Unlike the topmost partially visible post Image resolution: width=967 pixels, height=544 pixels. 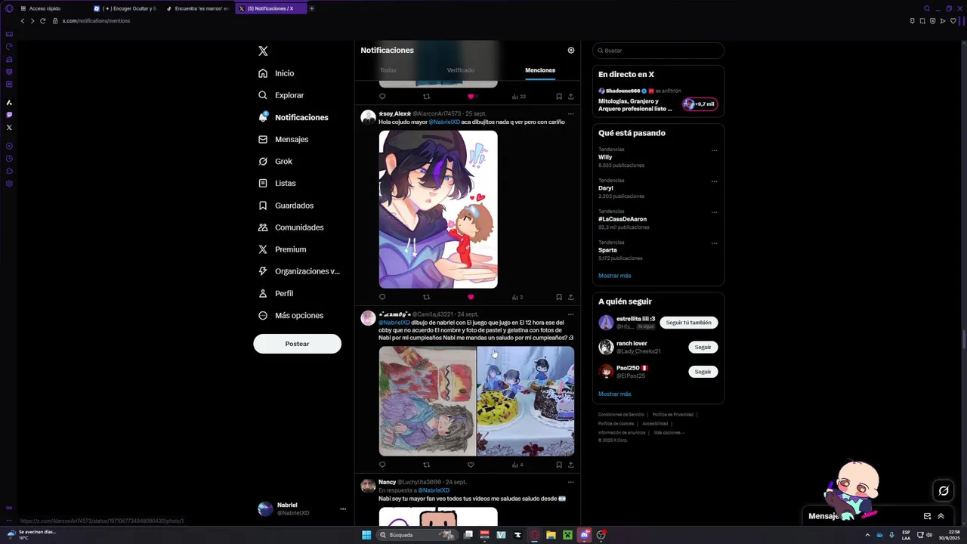471,97
